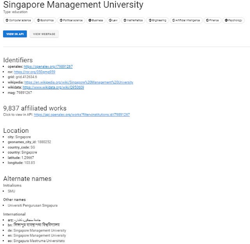Open the Artificial intelligence chip

(186, 20)
